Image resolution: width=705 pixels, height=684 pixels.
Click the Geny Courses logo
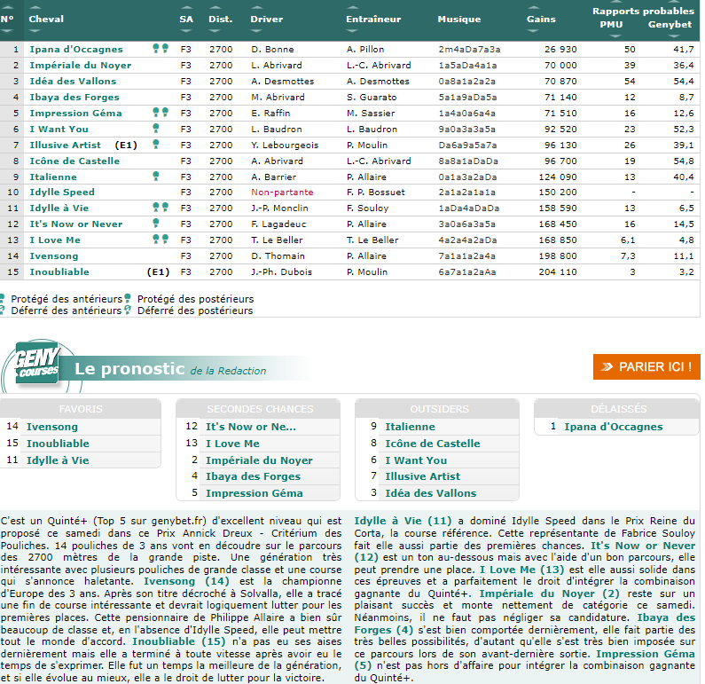point(37,364)
